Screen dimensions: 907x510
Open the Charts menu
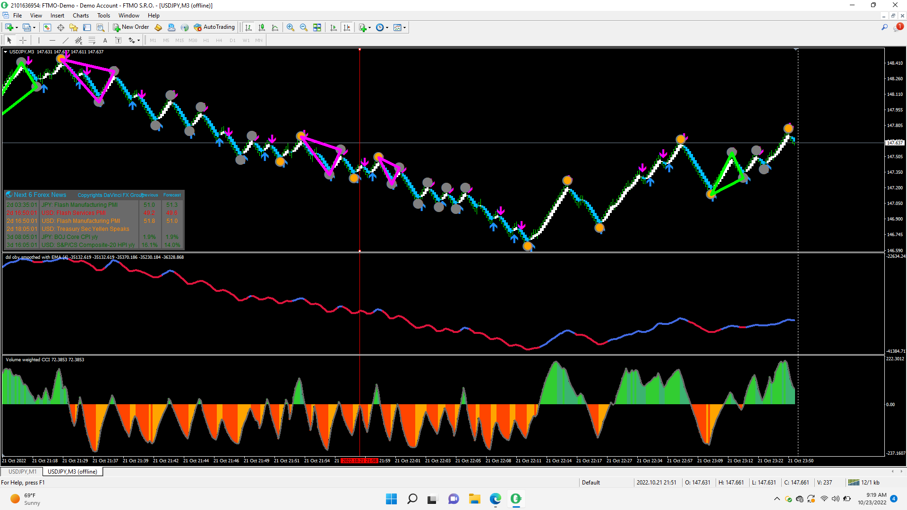pos(80,16)
